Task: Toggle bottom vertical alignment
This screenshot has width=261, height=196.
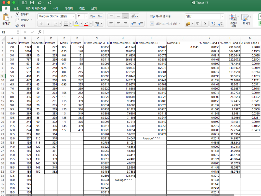Action: [x=125, y=16]
